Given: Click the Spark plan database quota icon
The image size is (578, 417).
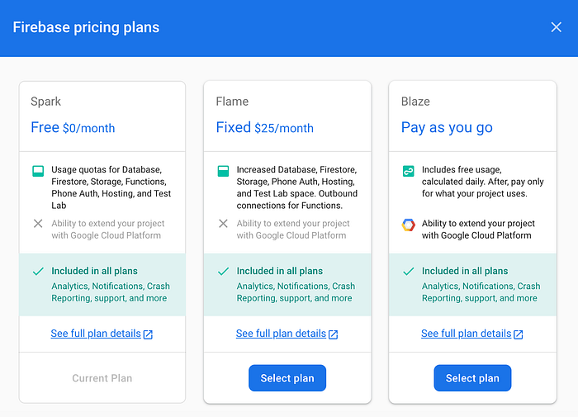Looking at the screenshot, I should (38, 171).
